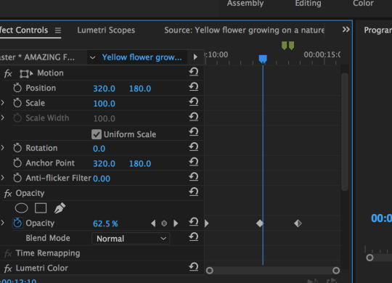
Task: Reset the Blend Mode parameter
Action: point(194,237)
